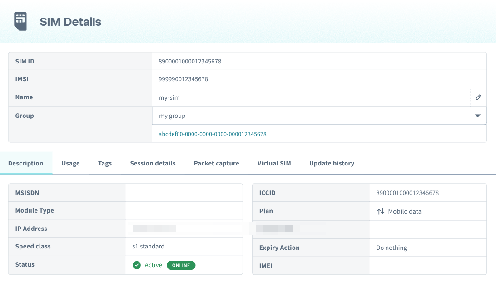Open the Packet capture tab
Screen dimensions: 496x292
click(216, 163)
